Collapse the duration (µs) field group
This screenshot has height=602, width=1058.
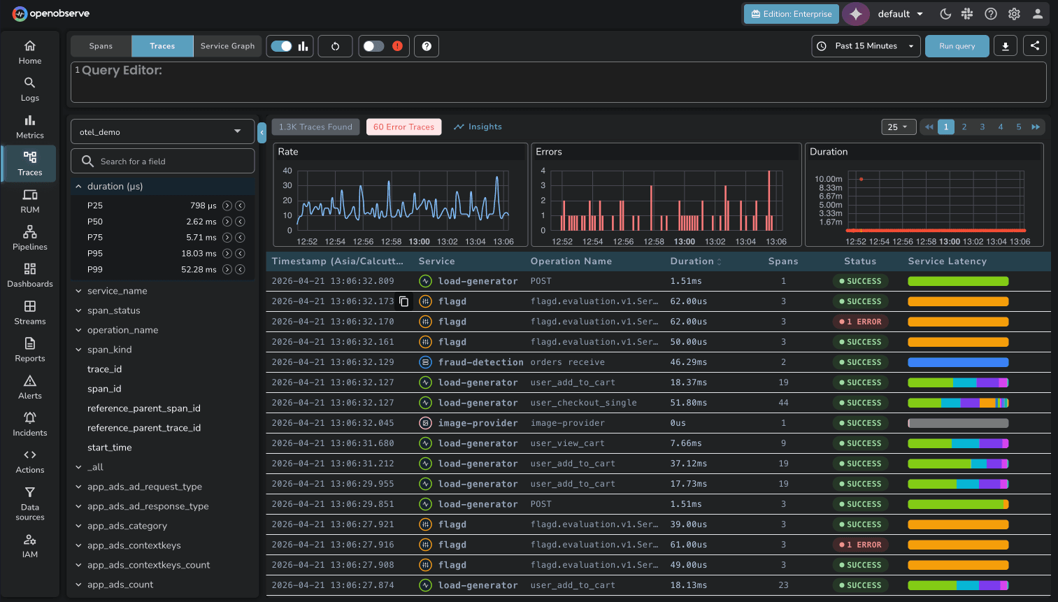coord(79,187)
